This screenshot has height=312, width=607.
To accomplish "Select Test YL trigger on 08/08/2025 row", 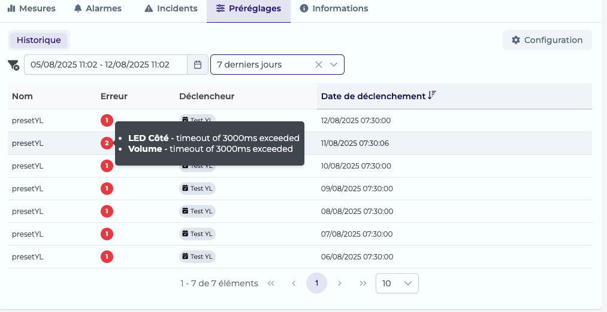I will point(197,211).
